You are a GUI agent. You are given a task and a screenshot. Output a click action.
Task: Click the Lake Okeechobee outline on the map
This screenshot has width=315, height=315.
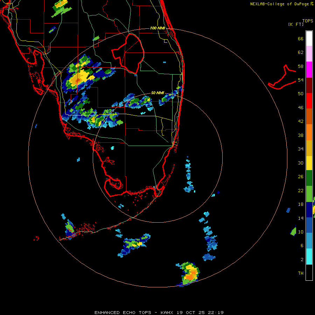[x=128, y=54]
